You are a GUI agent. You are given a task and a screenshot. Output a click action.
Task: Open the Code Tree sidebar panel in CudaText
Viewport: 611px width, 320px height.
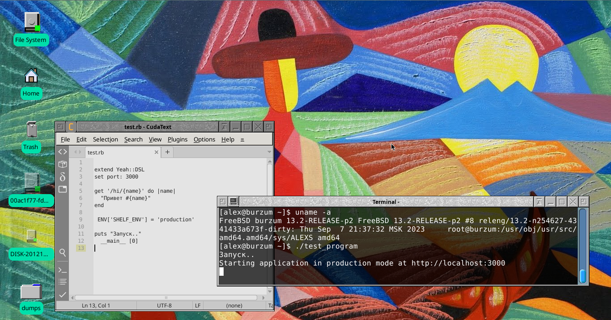(62, 152)
